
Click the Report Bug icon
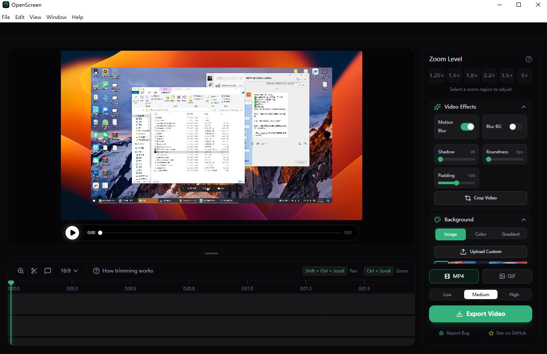pos(442,333)
